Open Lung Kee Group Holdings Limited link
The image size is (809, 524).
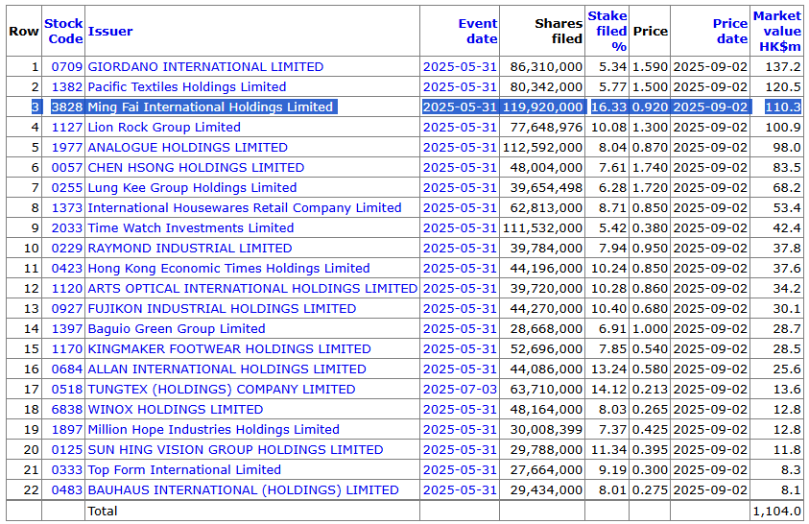pos(192,187)
